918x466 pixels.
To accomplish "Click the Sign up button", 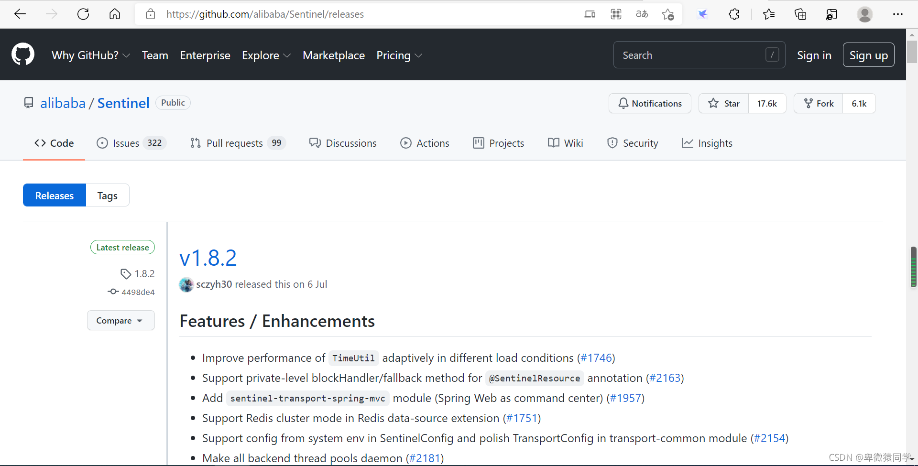I will [868, 55].
